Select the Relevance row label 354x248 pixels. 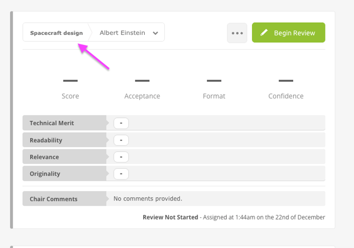[x=44, y=157]
